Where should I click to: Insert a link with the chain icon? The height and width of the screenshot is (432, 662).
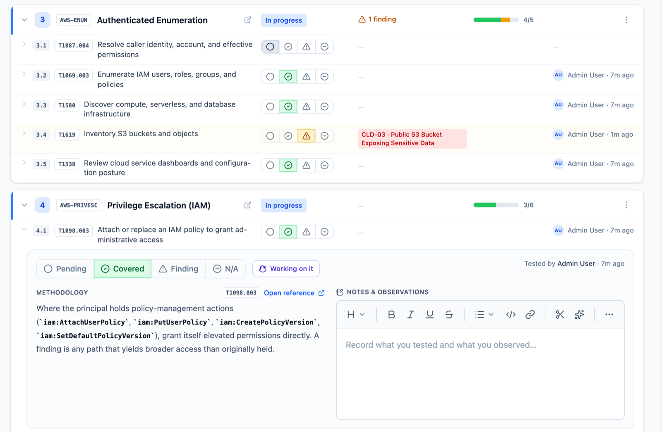click(530, 315)
